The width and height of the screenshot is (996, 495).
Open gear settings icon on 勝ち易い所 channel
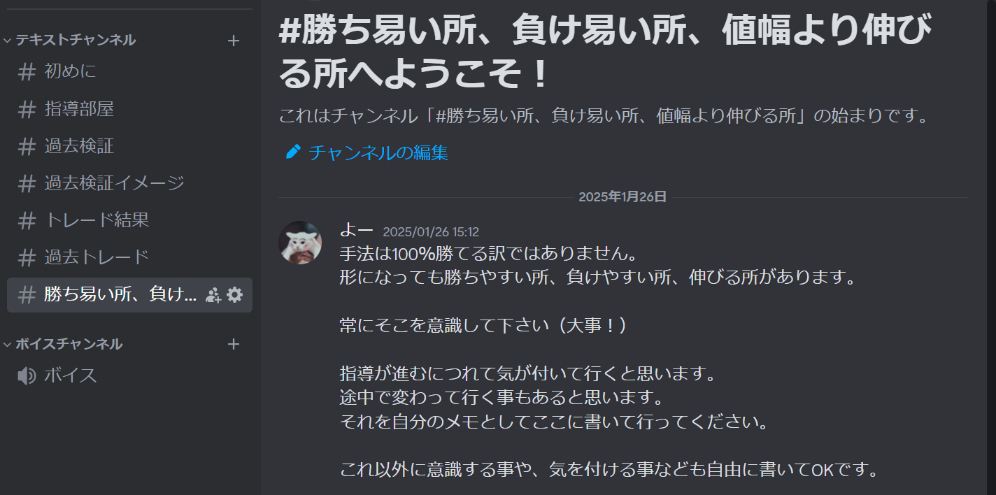[x=235, y=295]
